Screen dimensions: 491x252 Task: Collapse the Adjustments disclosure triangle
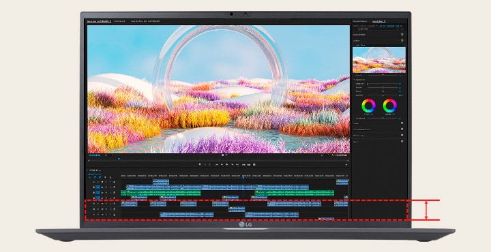[354, 80]
